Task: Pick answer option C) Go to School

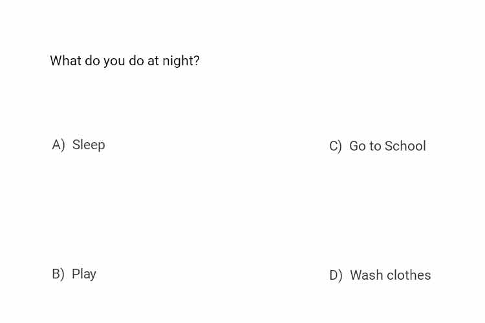Action: tap(378, 146)
